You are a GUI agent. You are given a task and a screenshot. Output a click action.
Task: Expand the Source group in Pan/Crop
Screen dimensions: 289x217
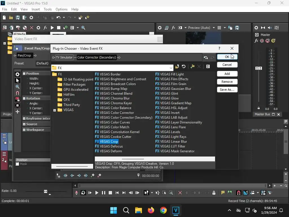pos(24,124)
